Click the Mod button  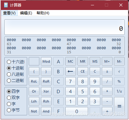46,61
